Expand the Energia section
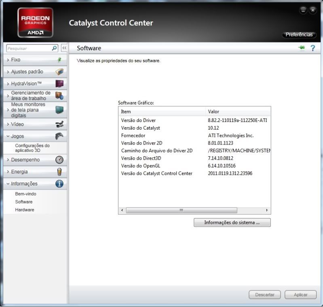This screenshot has width=323, height=307. (35, 172)
